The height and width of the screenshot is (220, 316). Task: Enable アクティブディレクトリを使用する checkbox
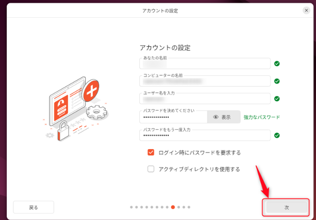point(151,169)
